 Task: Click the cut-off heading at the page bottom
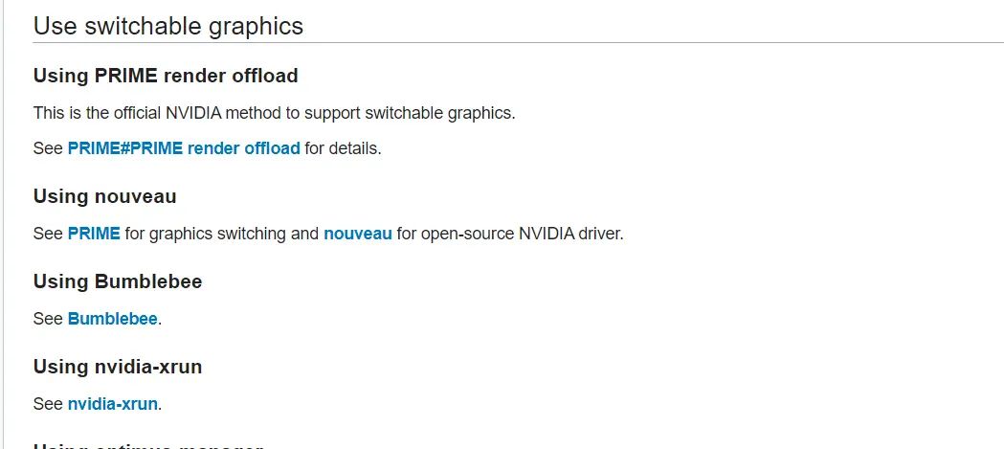(148, 446)
